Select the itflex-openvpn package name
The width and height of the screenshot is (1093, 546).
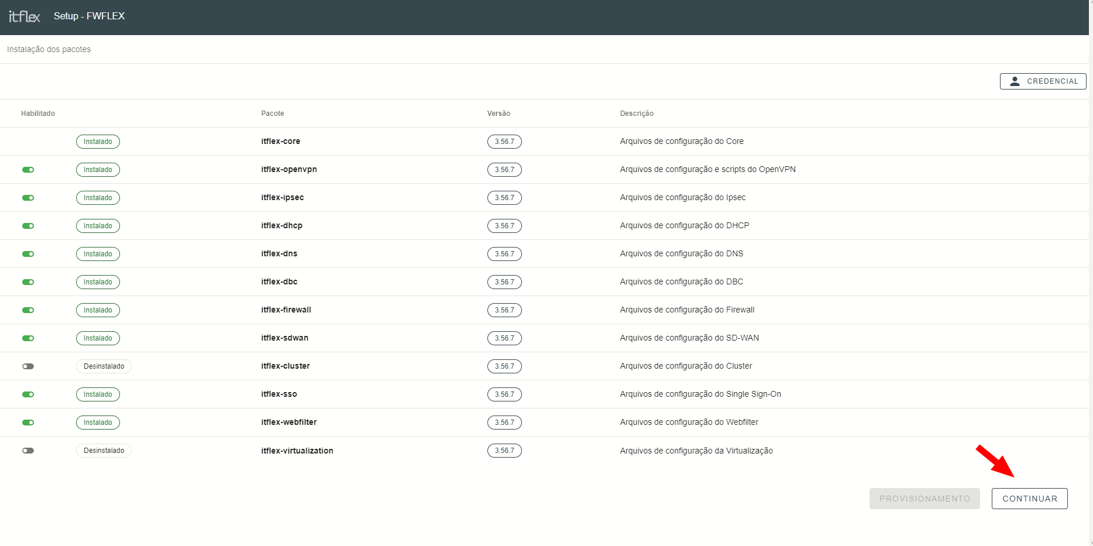[289, 169]
